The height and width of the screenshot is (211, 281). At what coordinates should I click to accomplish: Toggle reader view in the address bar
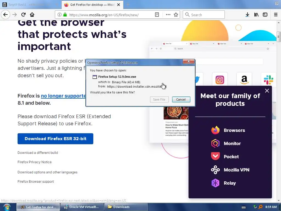pos(157,15)
